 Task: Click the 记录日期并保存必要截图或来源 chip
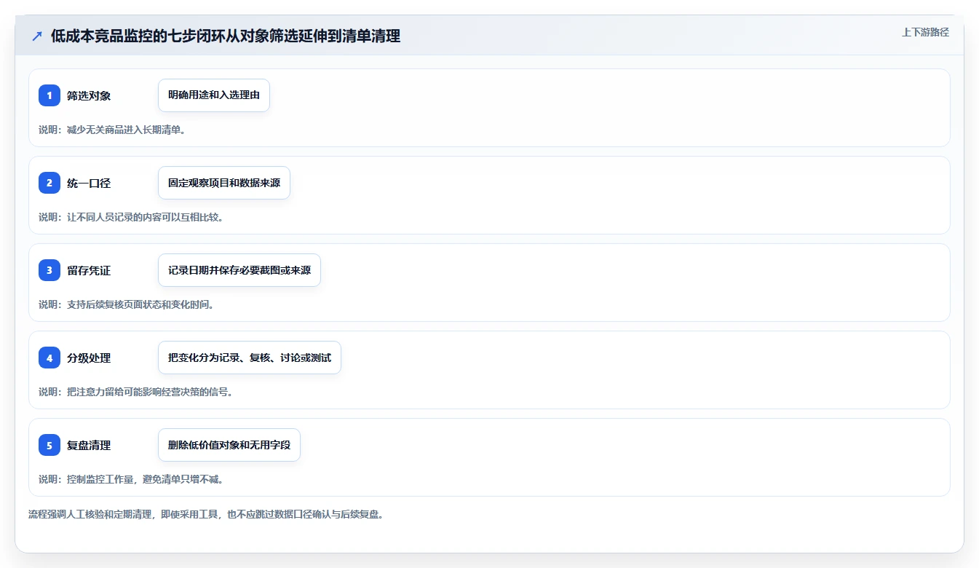click(x=239, y=270)
